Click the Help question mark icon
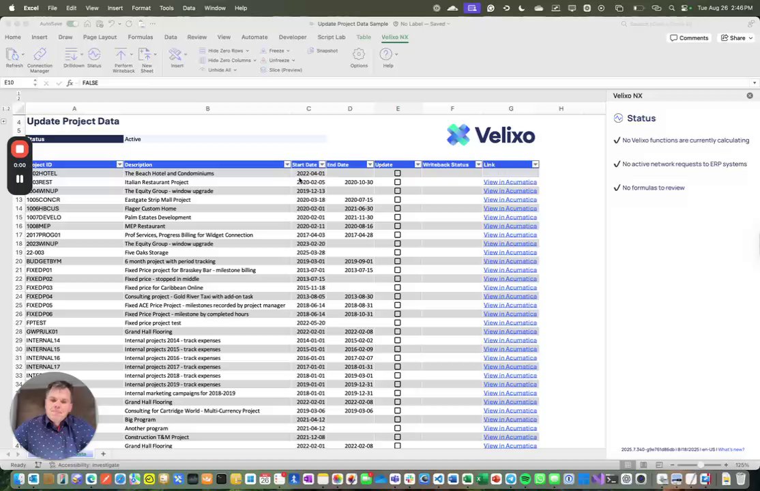This screenshot has height=491, width=760. click(x=386, y=55)
